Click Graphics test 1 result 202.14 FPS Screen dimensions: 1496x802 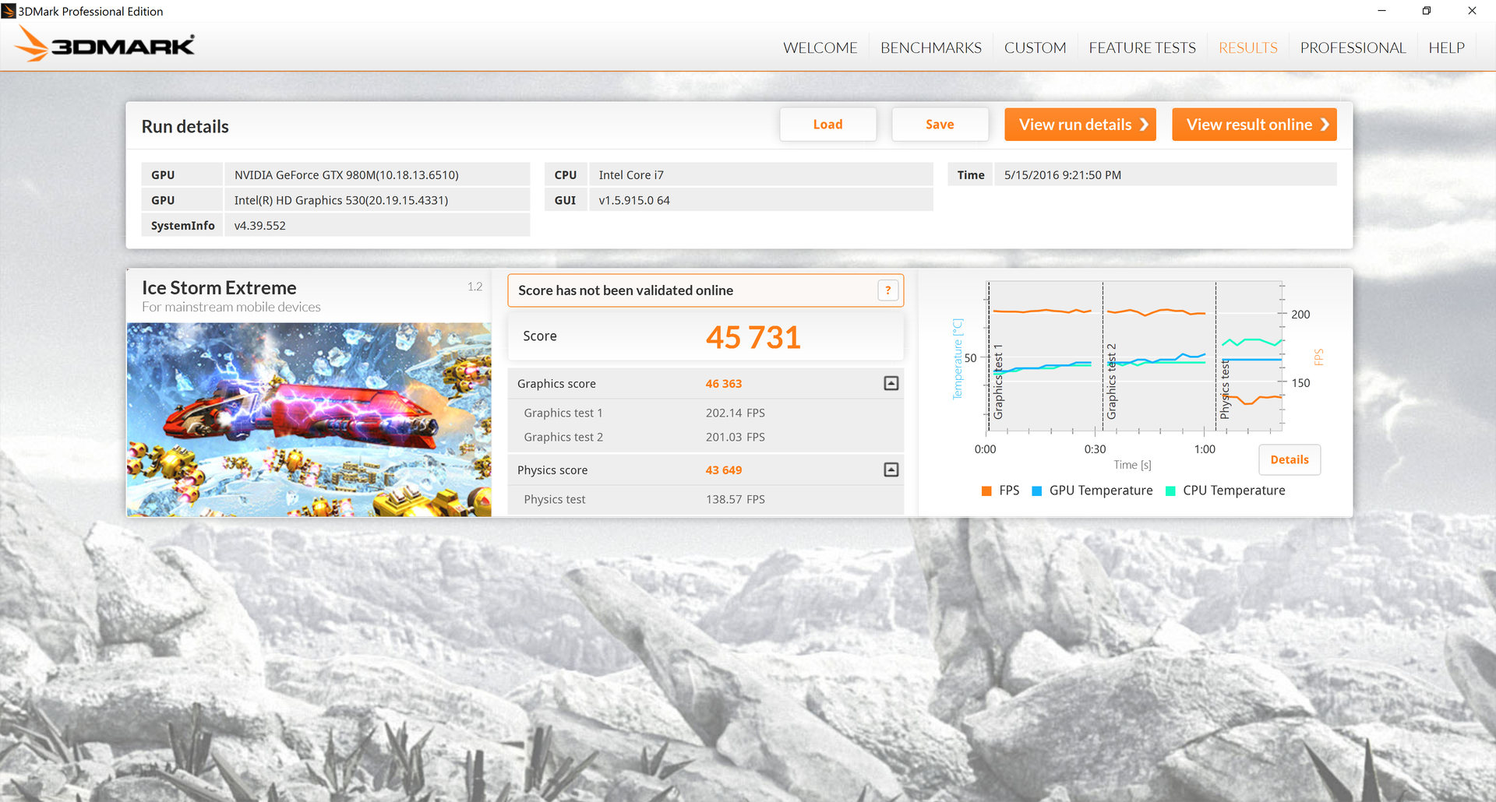736,413
